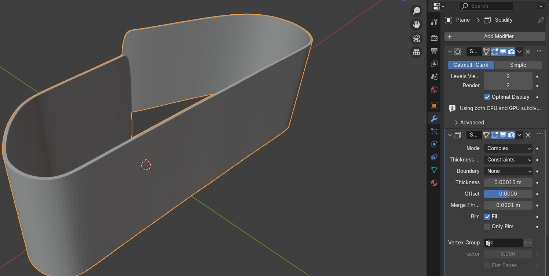Screen dimensions: 549x276
Task: Toggle the pin icon in properties header
Action: click(x=541, y=20)
